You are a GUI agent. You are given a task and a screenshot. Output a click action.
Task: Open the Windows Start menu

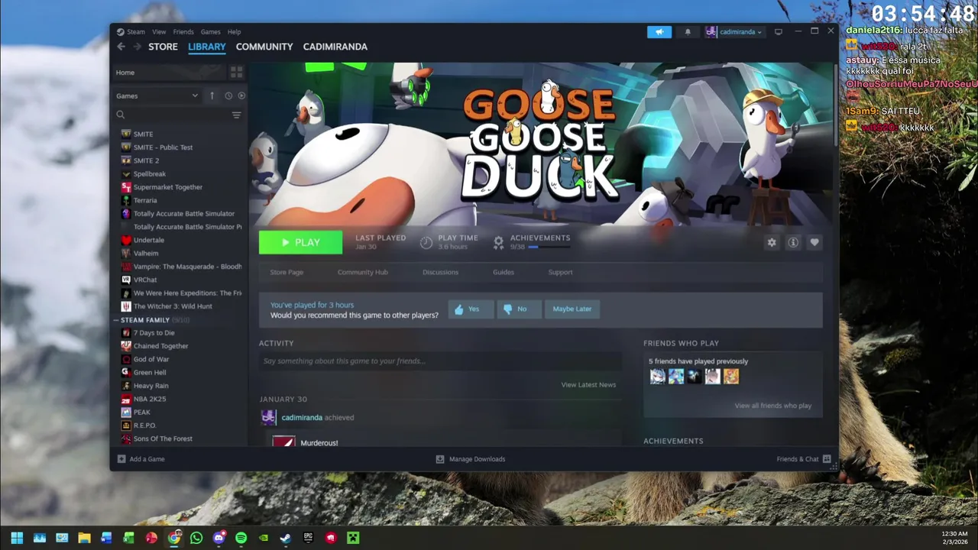click(17, 538)
